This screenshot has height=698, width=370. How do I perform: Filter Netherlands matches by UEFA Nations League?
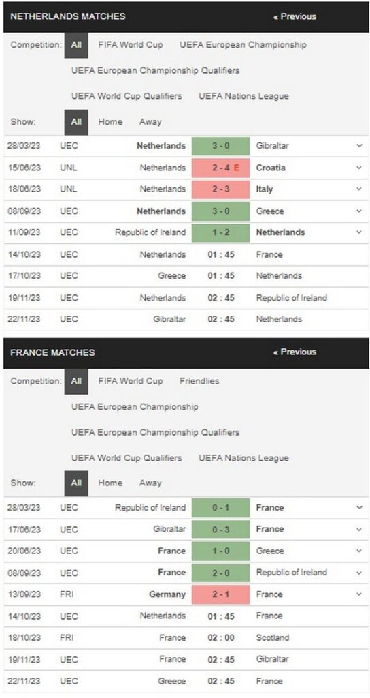(x=244, y=96)
